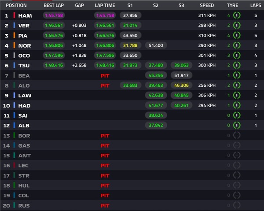264x211 pixels.
Task: Click NOR's intermediate tyre icon
Action: [x=237, y=45]
